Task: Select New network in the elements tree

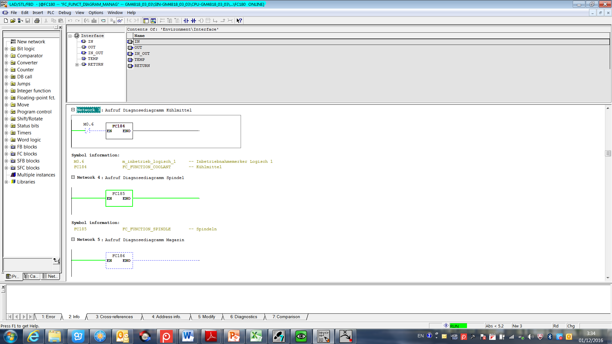Action: (x=31, y=42)
